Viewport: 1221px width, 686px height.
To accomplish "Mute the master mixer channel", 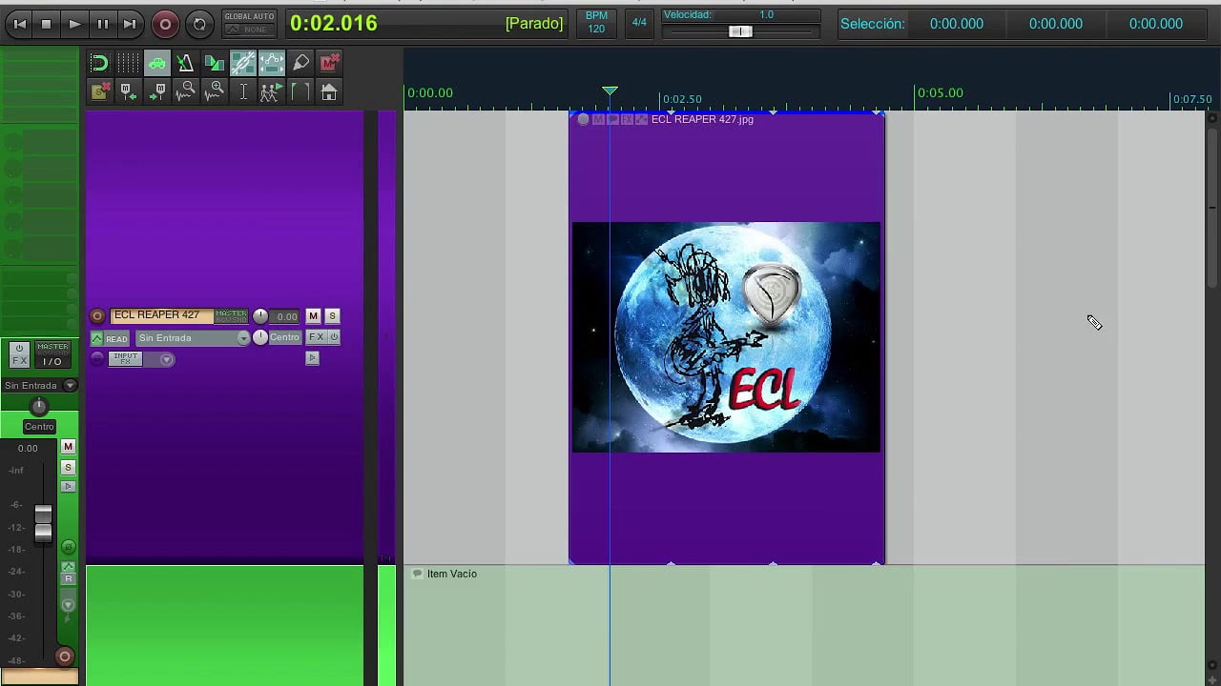I will (68, 447).
